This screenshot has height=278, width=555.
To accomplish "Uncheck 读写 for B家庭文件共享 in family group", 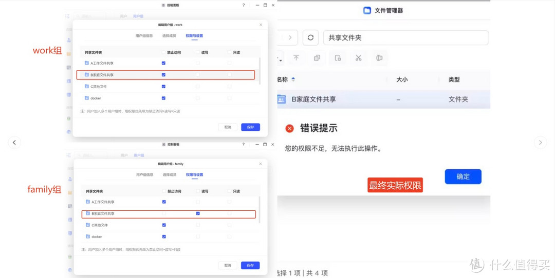I will (x=198, y=213).
